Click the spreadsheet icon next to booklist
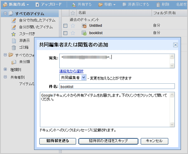 pyautogui.click(x=84, y=33)
